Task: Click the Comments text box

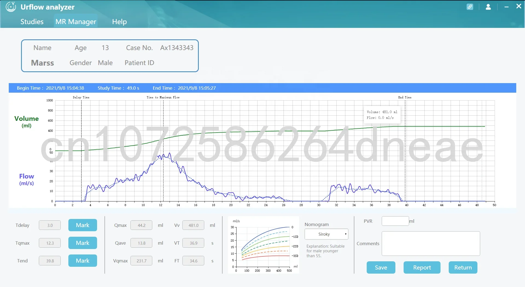Action: point(431,244)
